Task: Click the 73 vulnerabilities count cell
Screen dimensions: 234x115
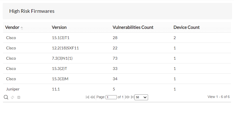Action: point(115,58)
